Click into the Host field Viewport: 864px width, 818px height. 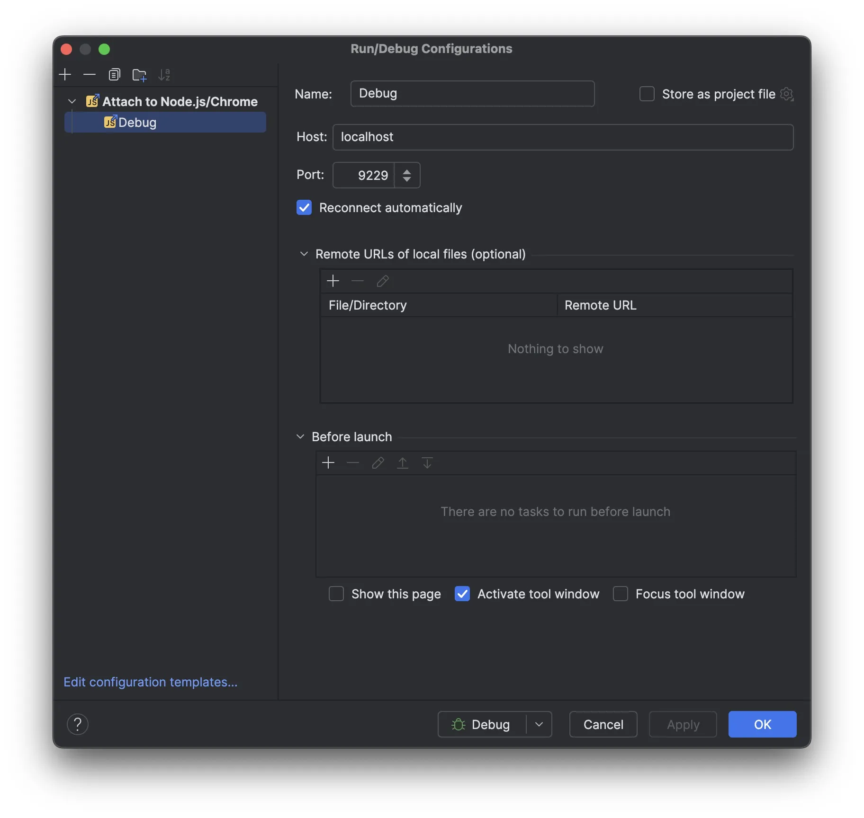coord(563,137)
